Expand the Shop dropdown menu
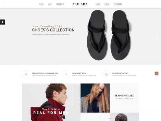Screen dimensions: 161x121 pos(50,4)
